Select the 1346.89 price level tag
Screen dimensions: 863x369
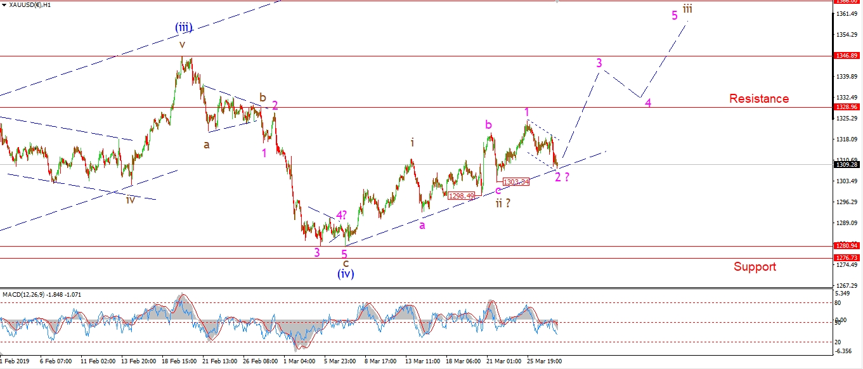pos(848,56)
